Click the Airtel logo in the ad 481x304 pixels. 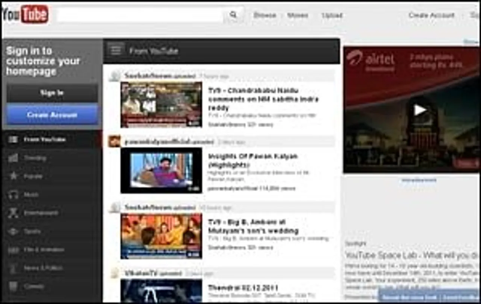pyautogui.click(x=370, y=60)
